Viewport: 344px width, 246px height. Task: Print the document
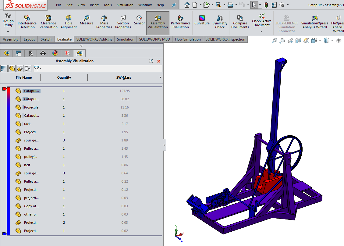click(x=230, y=5)
